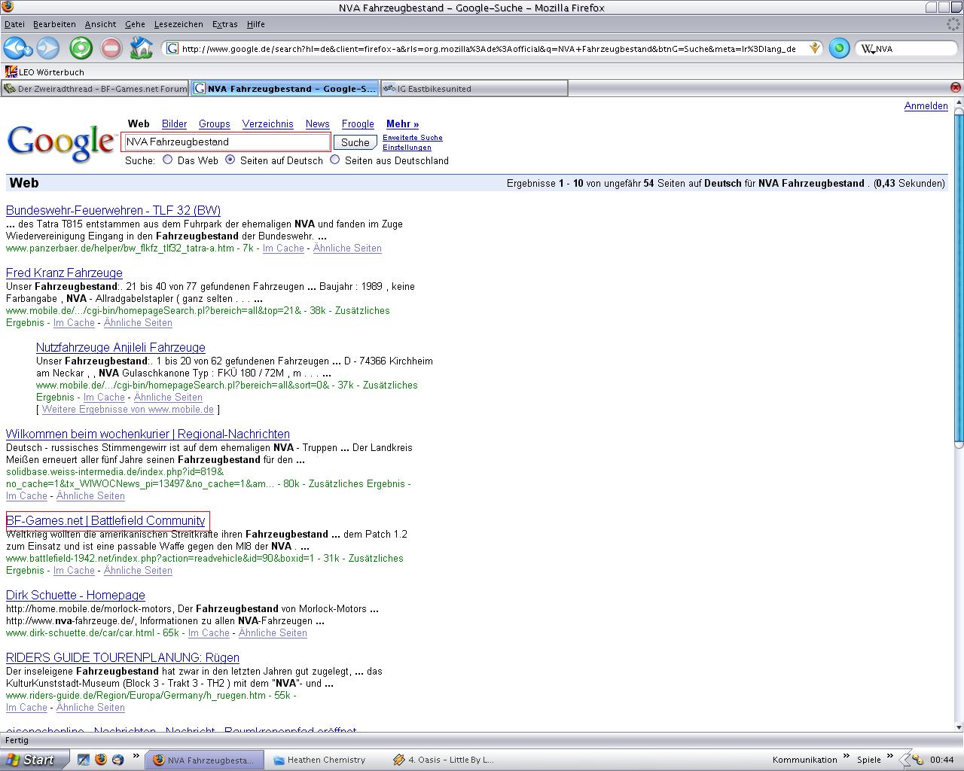964x771 pixels.
Task: Expand the Kommunikation toolbar chevron
Action: pyautogui.click(x=846, y=756)
